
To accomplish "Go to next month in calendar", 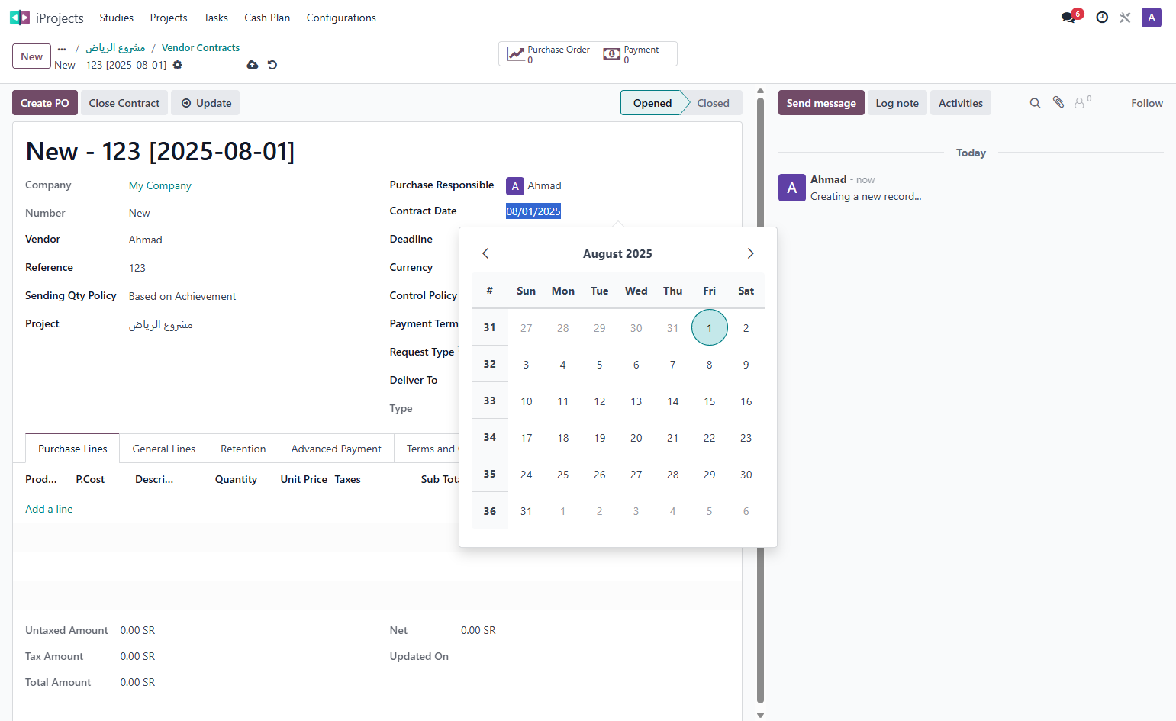I will (750, 253).
